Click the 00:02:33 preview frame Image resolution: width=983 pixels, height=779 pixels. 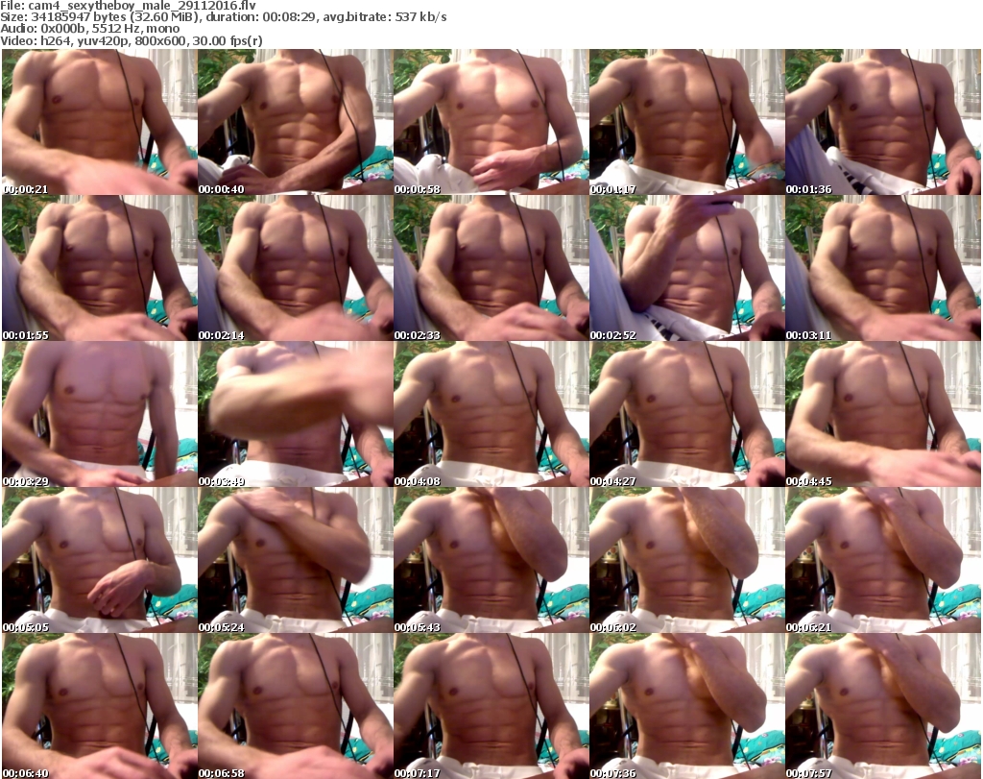[x=491, y=268]
